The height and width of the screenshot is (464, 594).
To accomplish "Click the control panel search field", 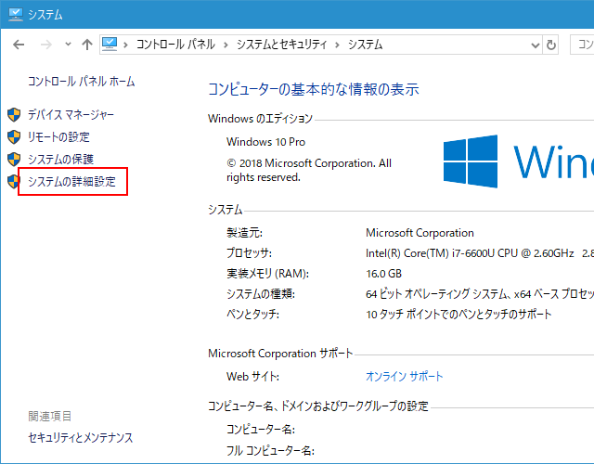I will pyautogui.click(x=582, y=45).
